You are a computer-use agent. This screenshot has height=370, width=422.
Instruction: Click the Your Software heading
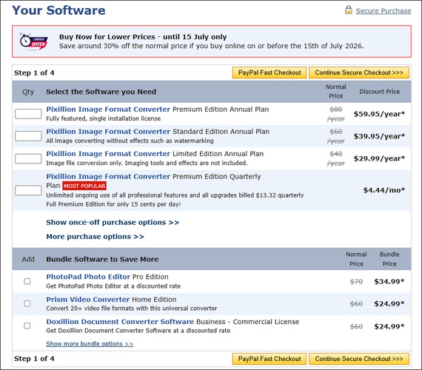58,10
